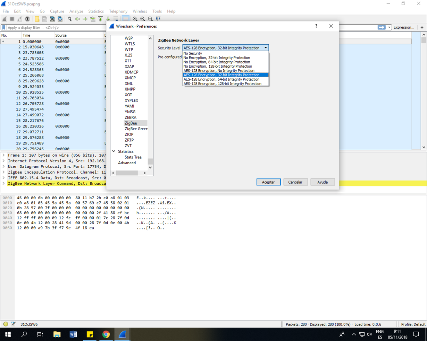Open the File menu
Viewport: 427px width, 341px height.
click(6, 11)
